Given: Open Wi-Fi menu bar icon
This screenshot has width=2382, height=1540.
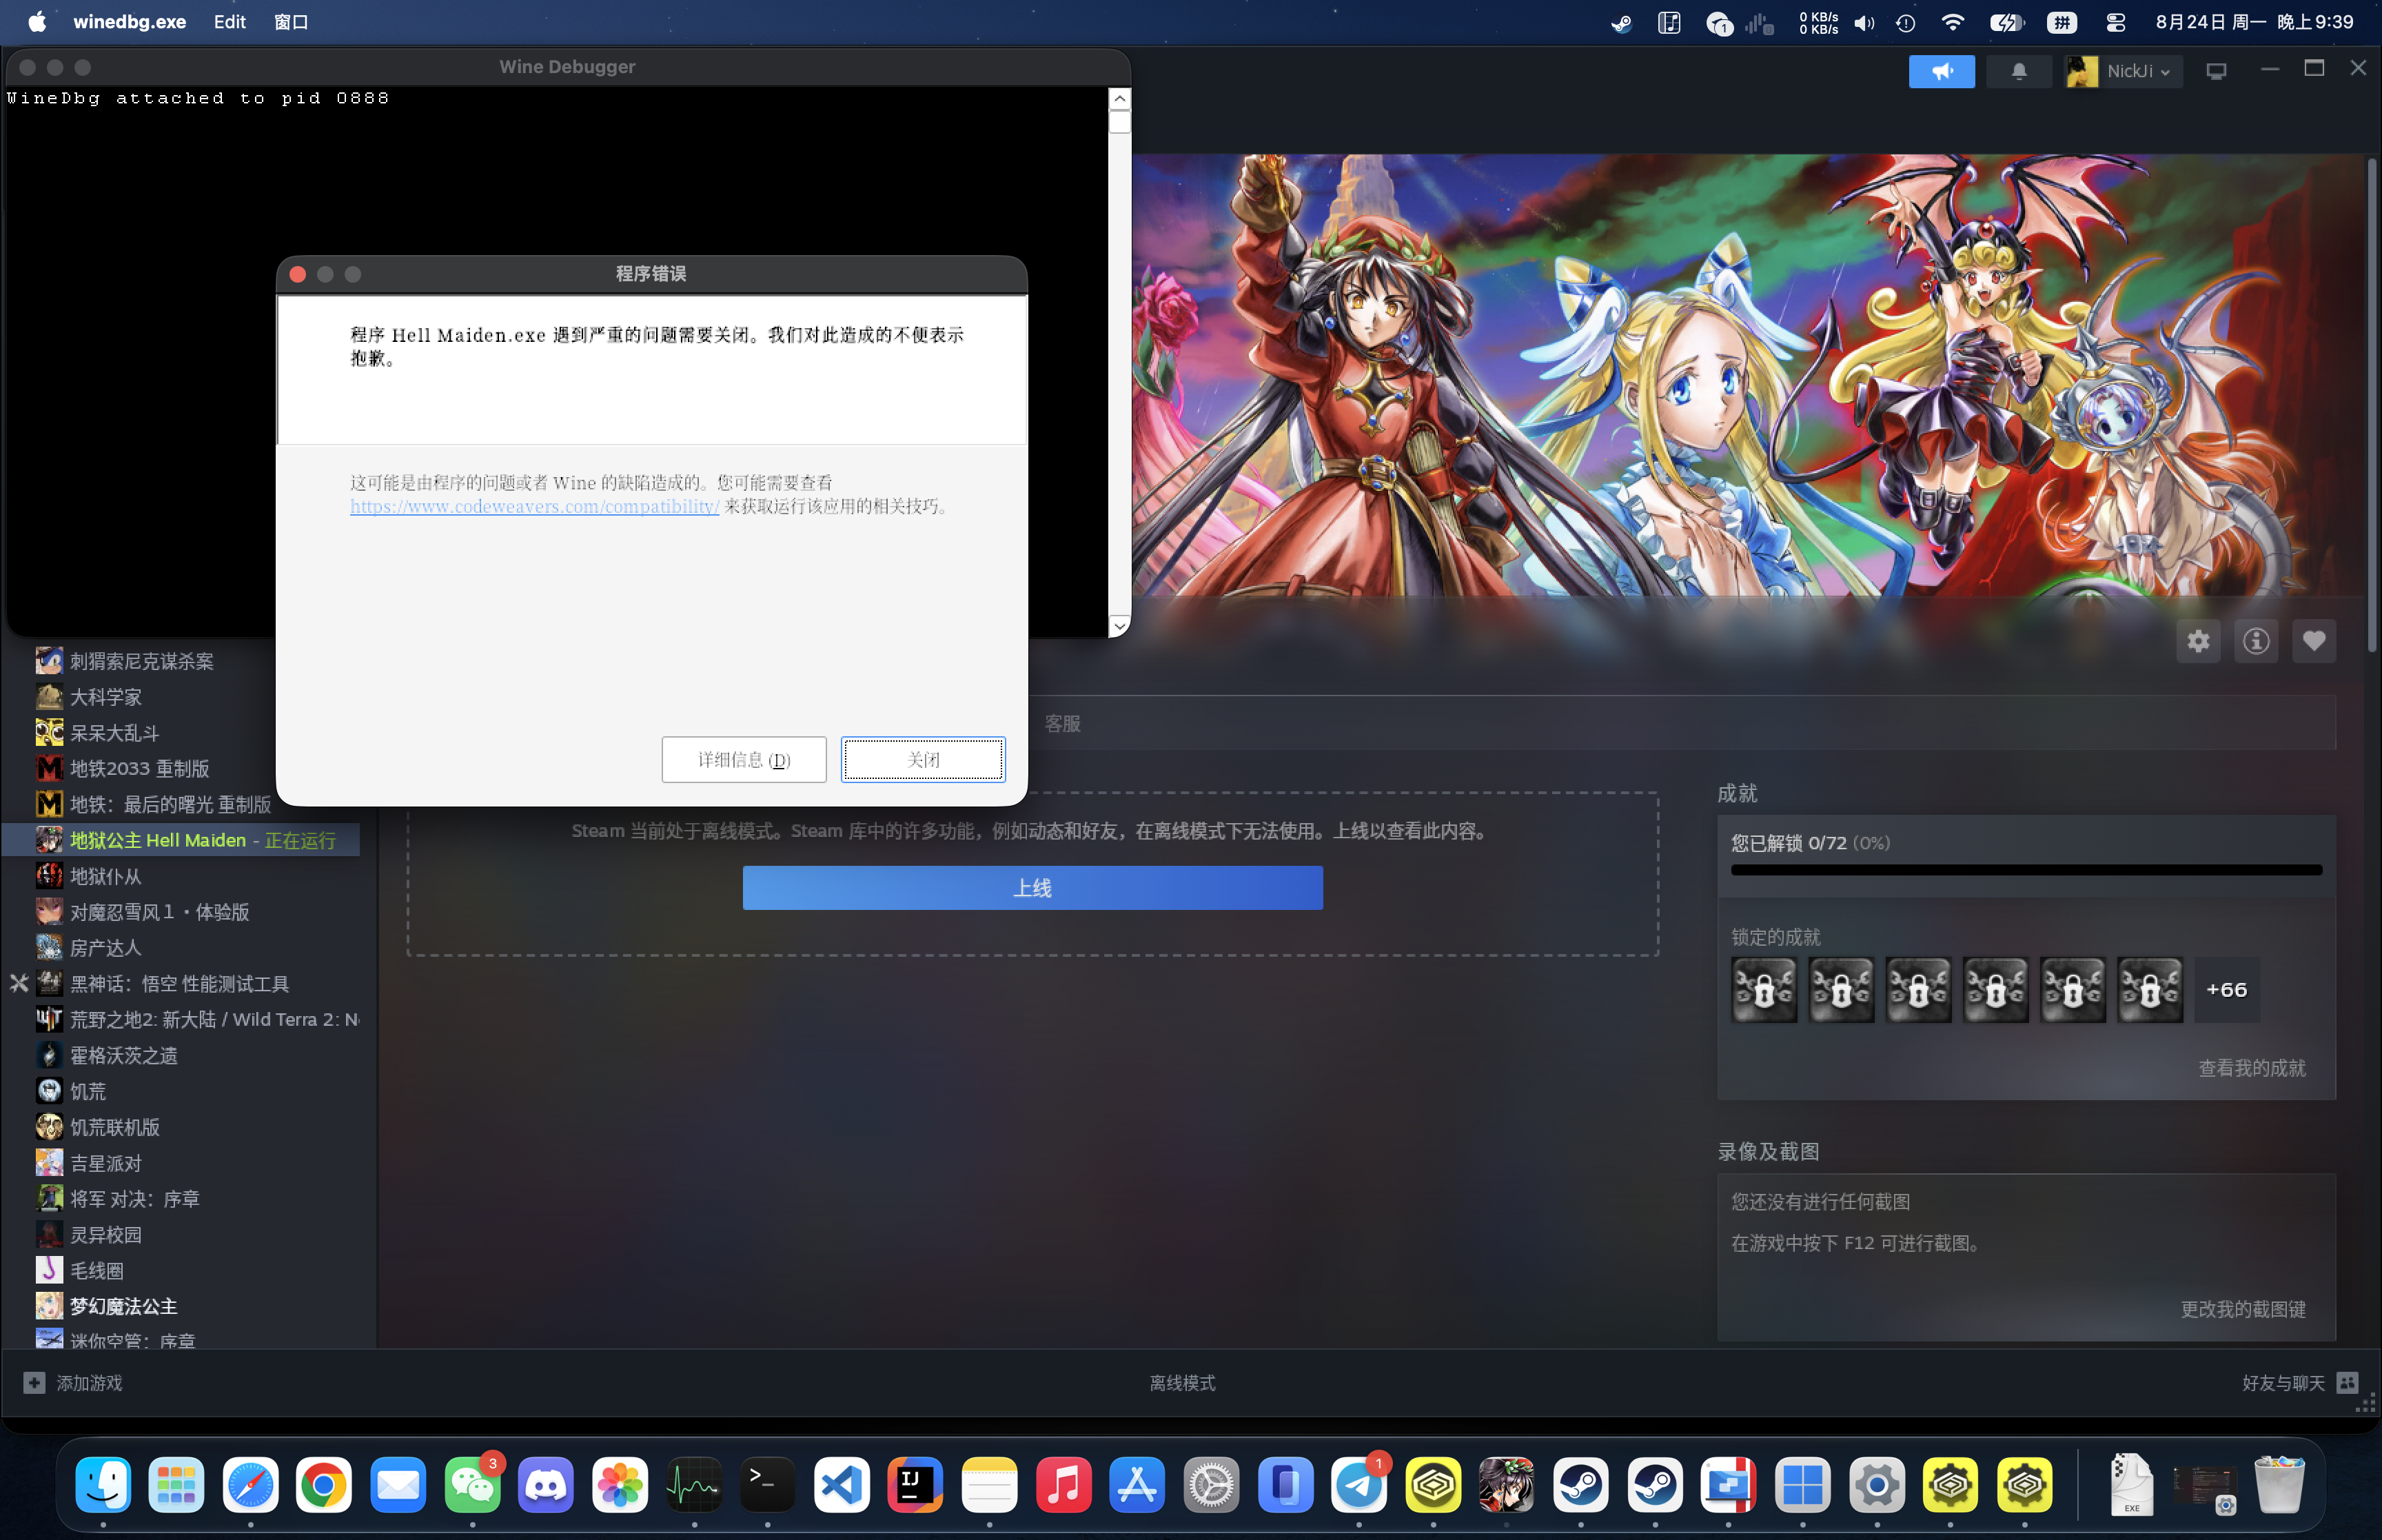Looking at the screenshot, I should pos(1952,22).
